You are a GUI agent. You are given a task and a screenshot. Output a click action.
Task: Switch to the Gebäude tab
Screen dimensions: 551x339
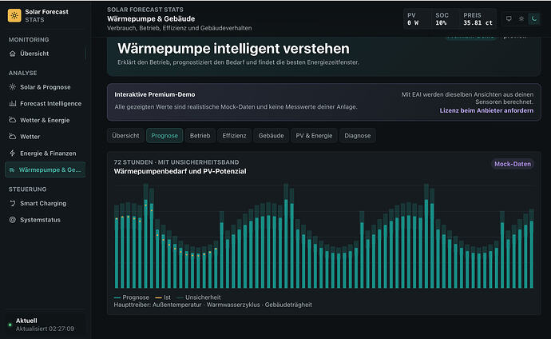pos(271,135)
